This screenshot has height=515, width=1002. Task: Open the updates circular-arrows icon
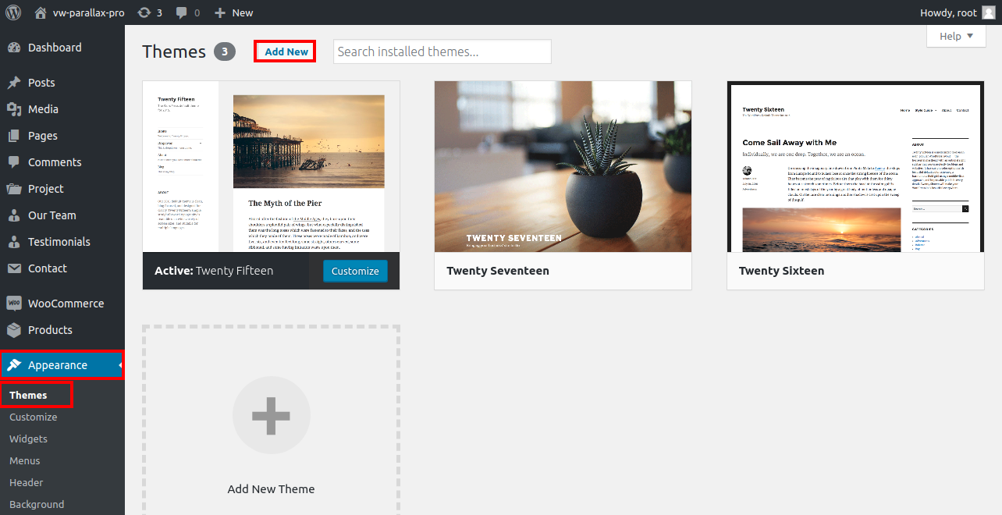(144, 12)
